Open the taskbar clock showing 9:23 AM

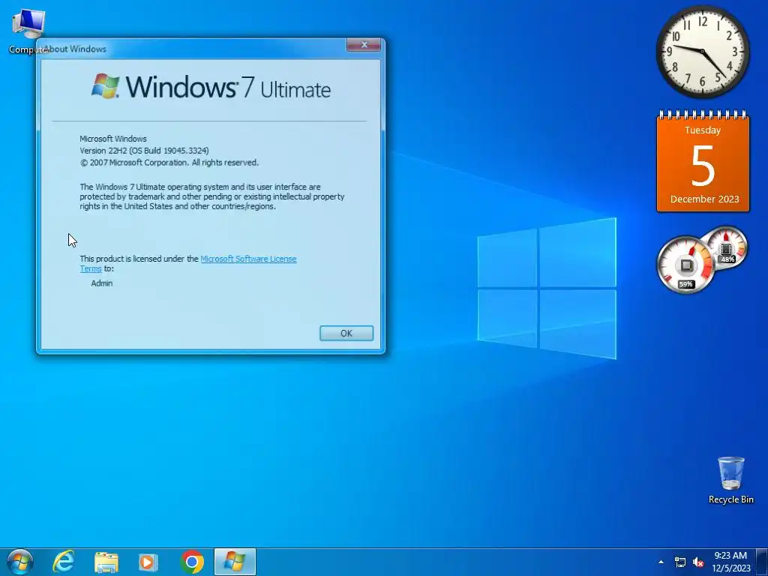pos(730,562)
